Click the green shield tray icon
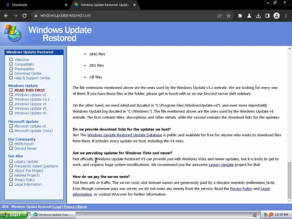This screenshot has height=219, width=292. coord(265,215)
